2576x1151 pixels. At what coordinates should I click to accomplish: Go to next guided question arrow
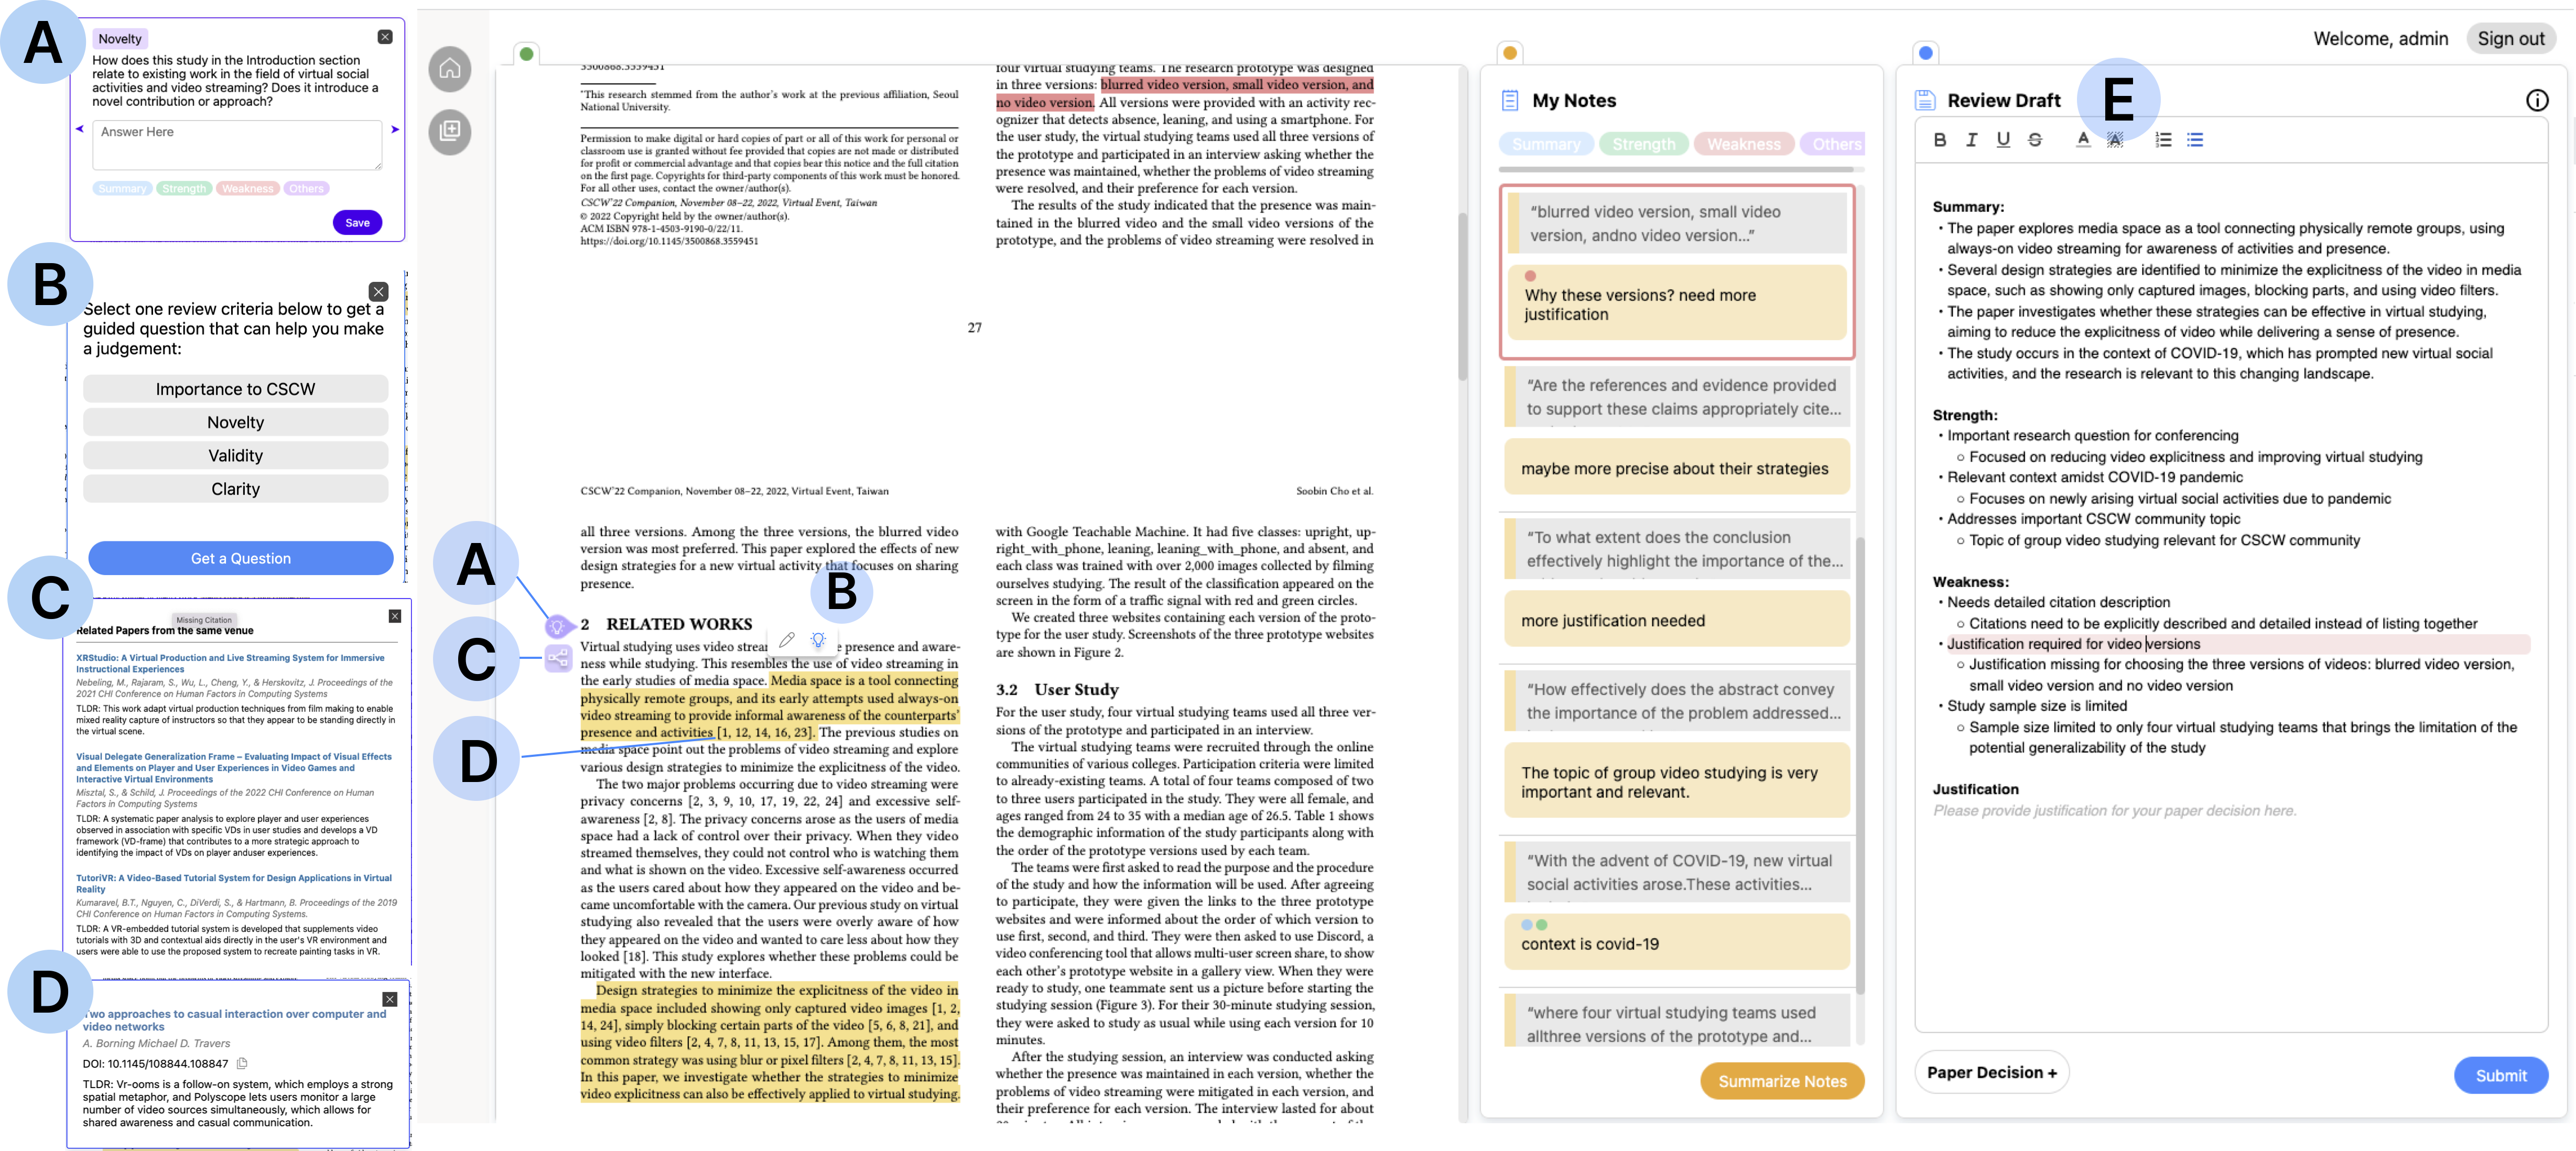pos(395,129)
